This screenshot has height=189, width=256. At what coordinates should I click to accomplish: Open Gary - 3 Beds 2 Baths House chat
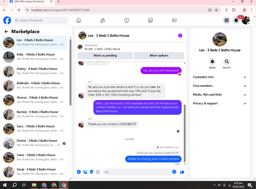(34, 129)
